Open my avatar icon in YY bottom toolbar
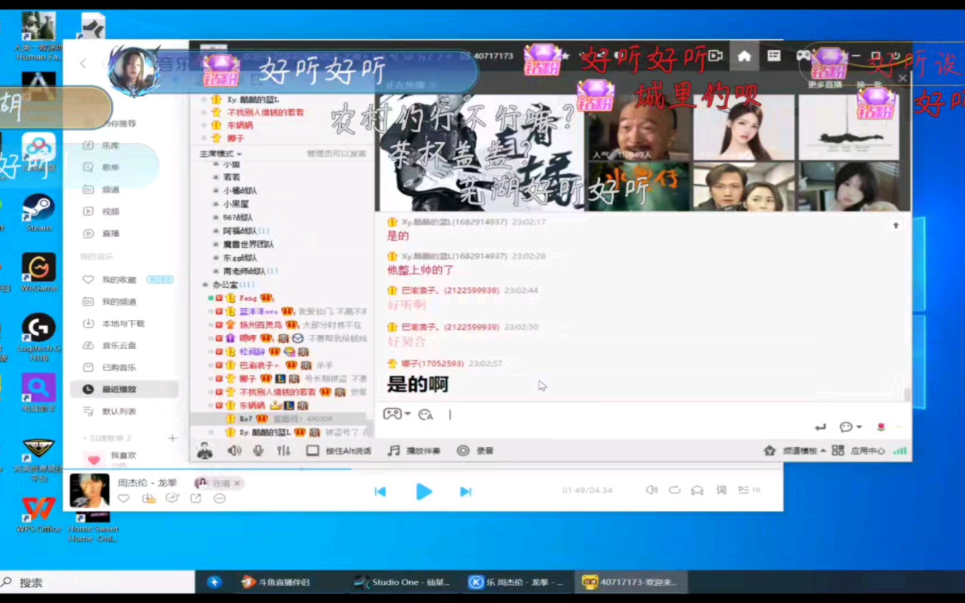Image resolution: width=965 pixels, height=603 pixels. point(205,451)
